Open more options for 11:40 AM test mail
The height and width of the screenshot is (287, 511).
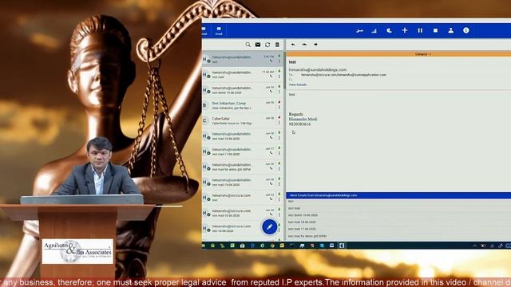pyautogui.click(x=279, y=77)
